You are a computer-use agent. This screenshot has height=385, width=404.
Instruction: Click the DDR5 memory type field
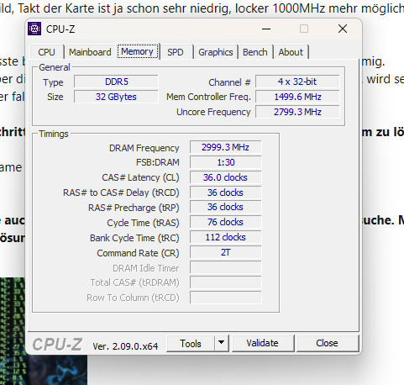click(x=116, y=82)
